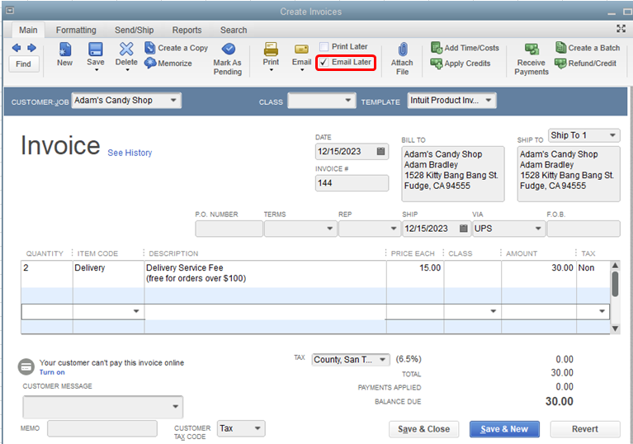633x444 pixels.
Task: Open the Via UPS shipping dropdown
Action: (538, 229)
